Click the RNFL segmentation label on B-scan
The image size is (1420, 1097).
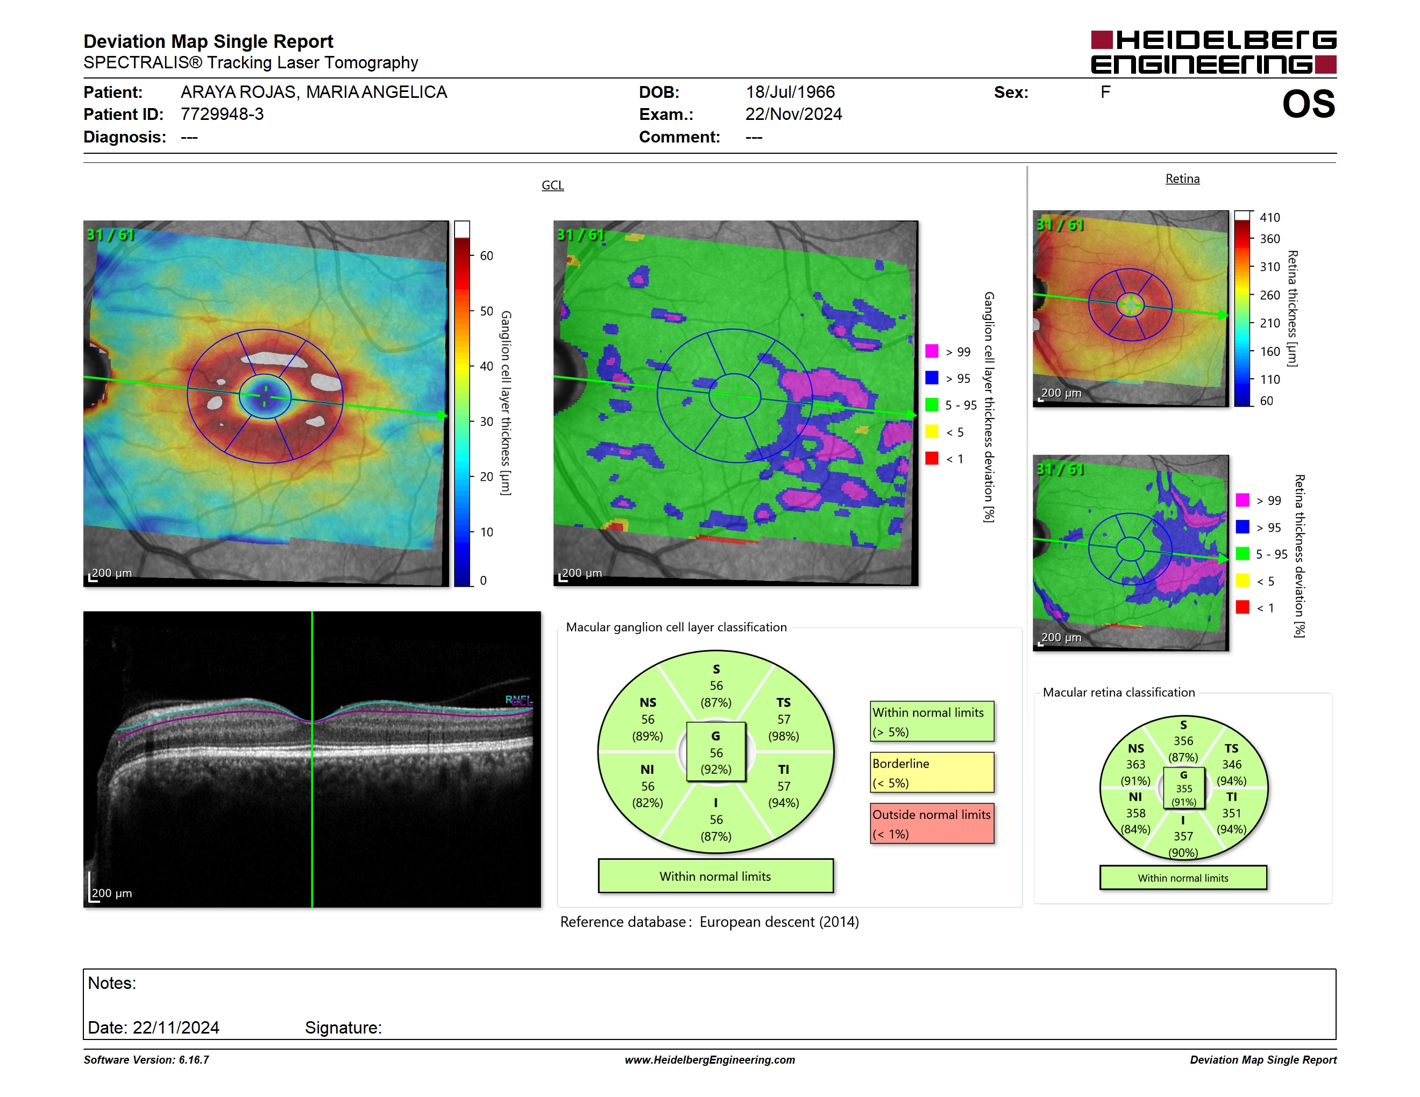[518, 700]
